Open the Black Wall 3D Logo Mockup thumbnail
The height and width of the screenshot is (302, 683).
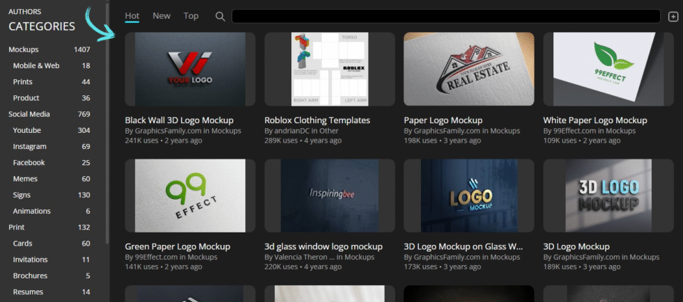pyautogui.click(x=190, y=69)
